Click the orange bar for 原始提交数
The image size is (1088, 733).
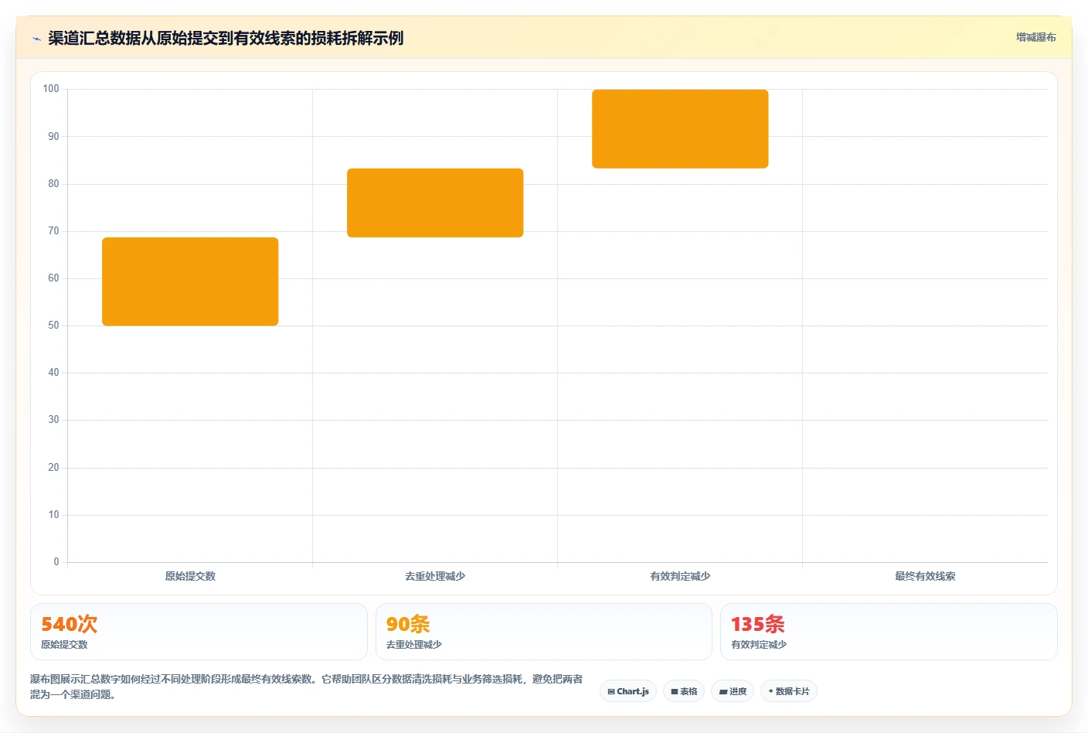tap(190, 281)
